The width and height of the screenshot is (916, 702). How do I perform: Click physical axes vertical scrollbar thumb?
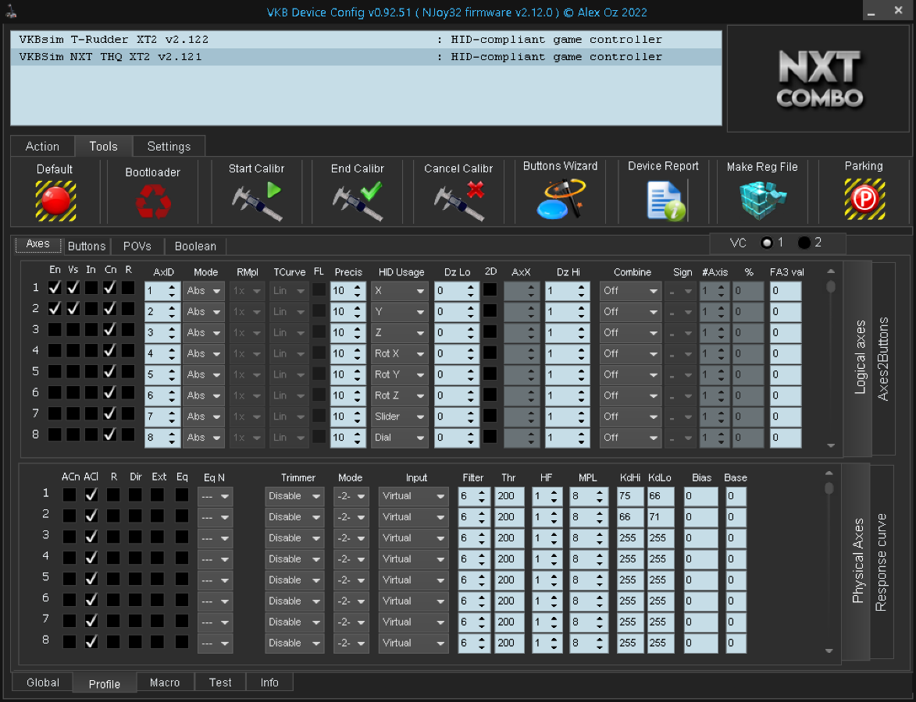[x=829, y=487]
